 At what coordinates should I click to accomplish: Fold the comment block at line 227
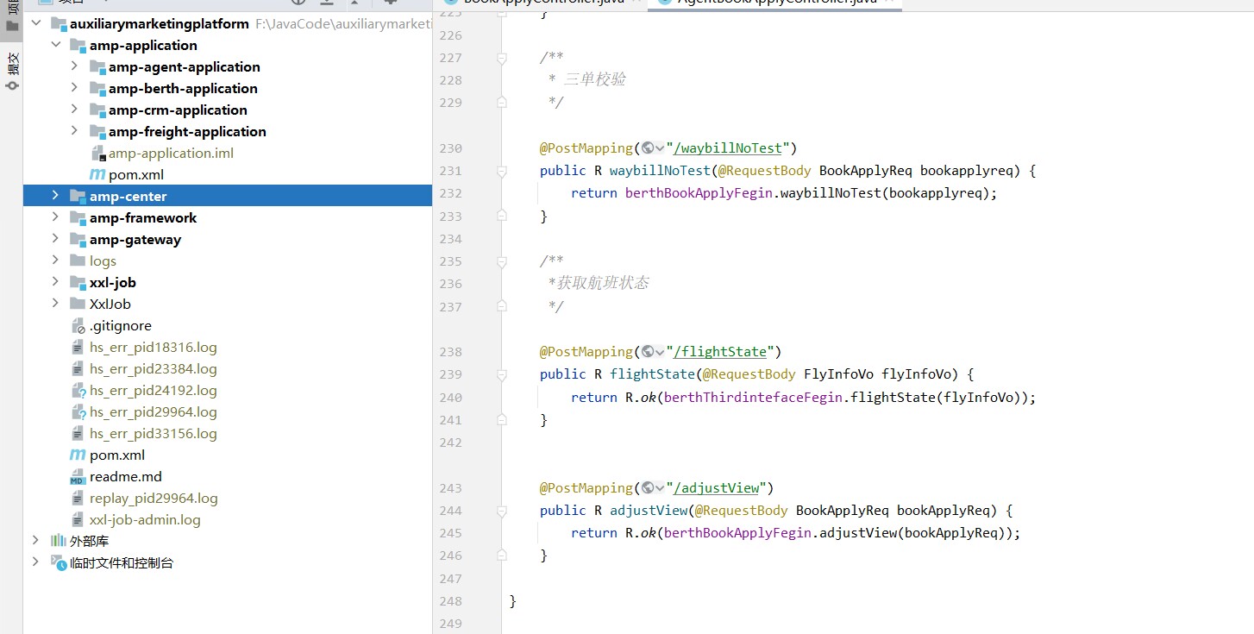click(x=501, y=58)
